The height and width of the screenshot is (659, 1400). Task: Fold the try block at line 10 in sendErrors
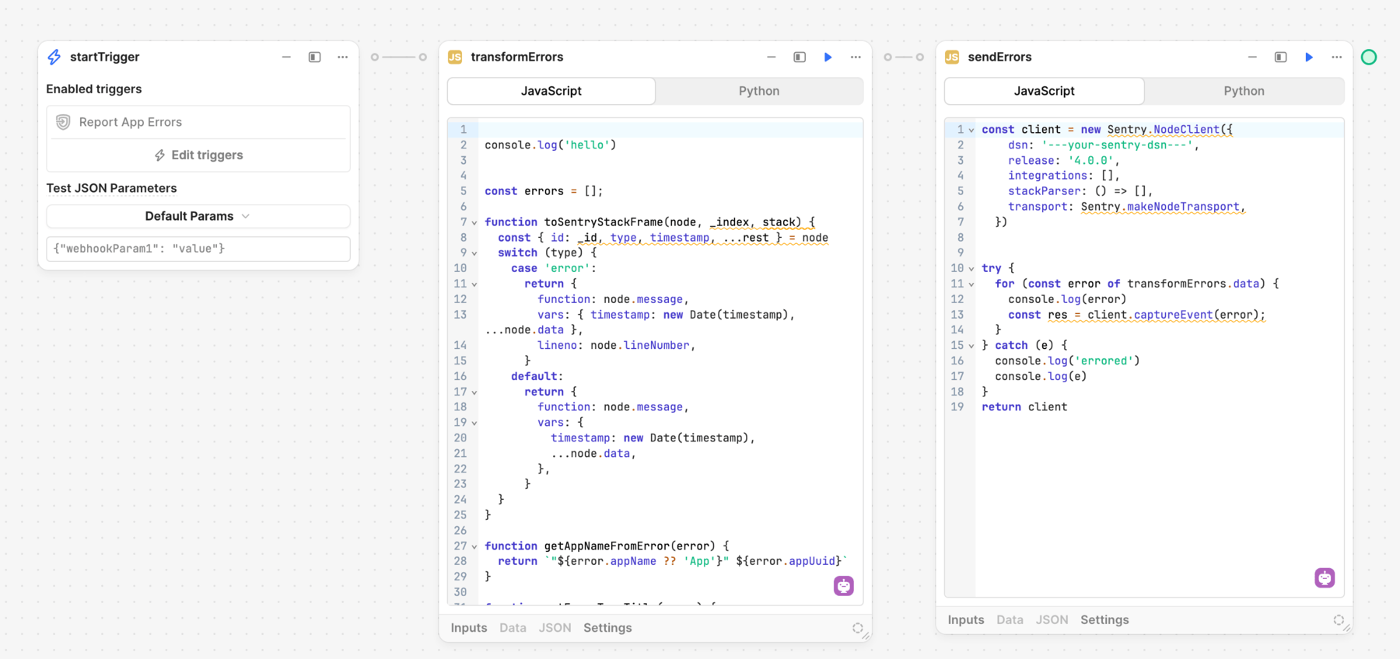[x=971, y=269]
